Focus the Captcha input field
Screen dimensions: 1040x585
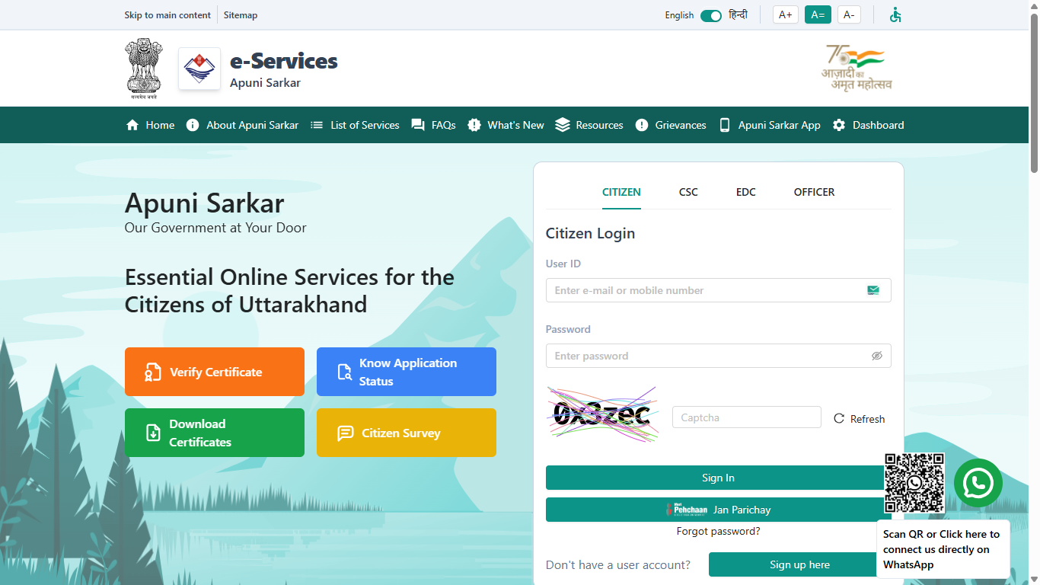point(747,417)
